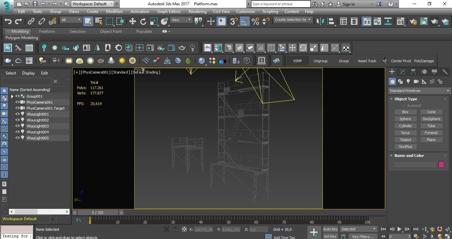Open the Civil View menu
This screenshot has height=239, width=452.
pos(221,11)
